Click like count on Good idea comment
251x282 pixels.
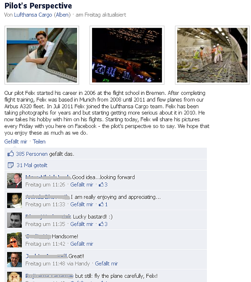[x=103, y=185]
